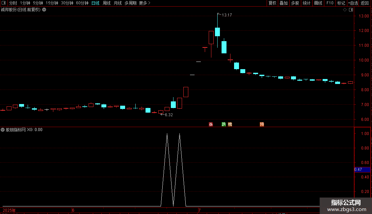Toggle the side panel icon in chart corner
The height and width of the screenshot is (214, 372).
click(x=351, y=10)
